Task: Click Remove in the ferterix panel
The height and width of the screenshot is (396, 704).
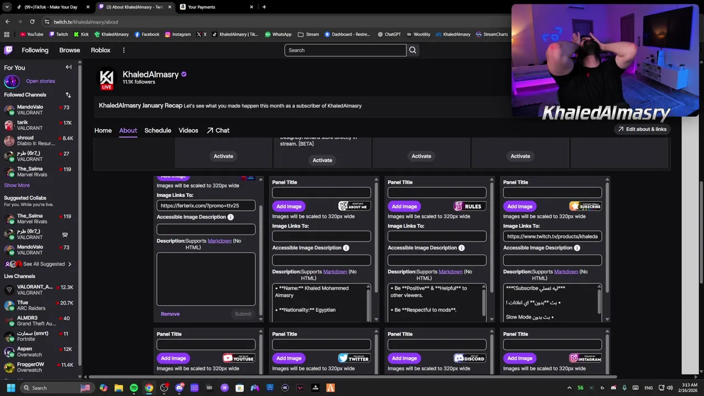Action: [x=170, y=314]
